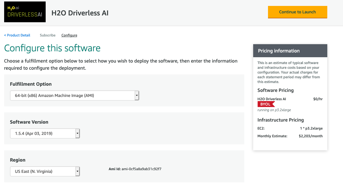This screenshot has width=343, height=185.
Task: Open the Configure tab
Action: [x=69, y=35]
